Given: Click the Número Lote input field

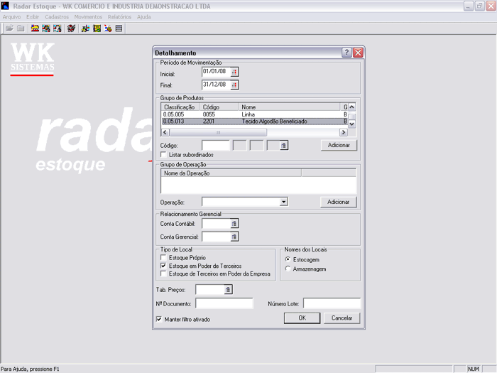Looking at the screenshot, I should (332, 303).
